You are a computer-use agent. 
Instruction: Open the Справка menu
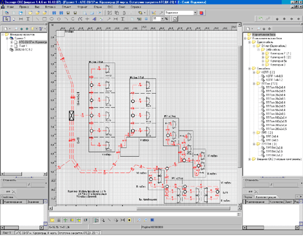[x=136, y=7]
